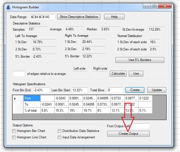Image resolution: width=180 pixels, height=152 pixels.
Task: Click Left 5% Border value -2.43%
Action: click(44, 57)
